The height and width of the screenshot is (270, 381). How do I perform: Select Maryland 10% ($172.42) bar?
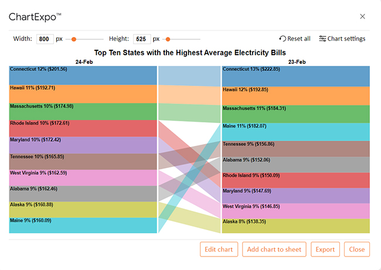tap(83, 145)
